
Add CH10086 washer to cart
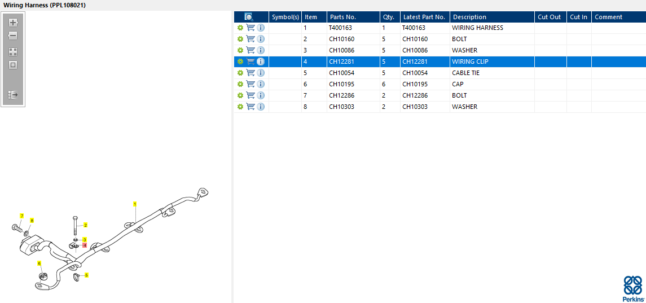[x=251, y=50]
